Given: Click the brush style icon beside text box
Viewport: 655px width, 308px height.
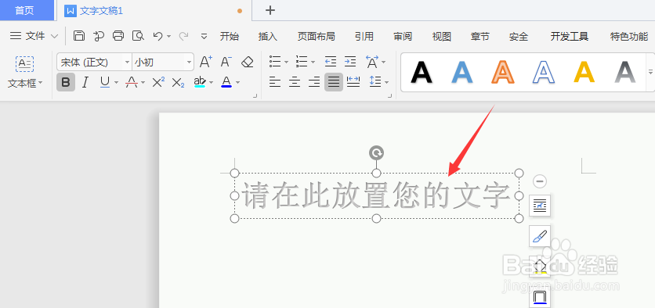Looking at the screenshot, I should 540,236.
